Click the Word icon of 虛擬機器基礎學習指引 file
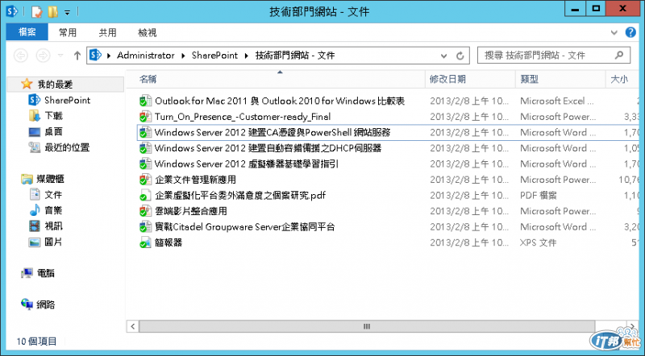 tap(145, 164)
